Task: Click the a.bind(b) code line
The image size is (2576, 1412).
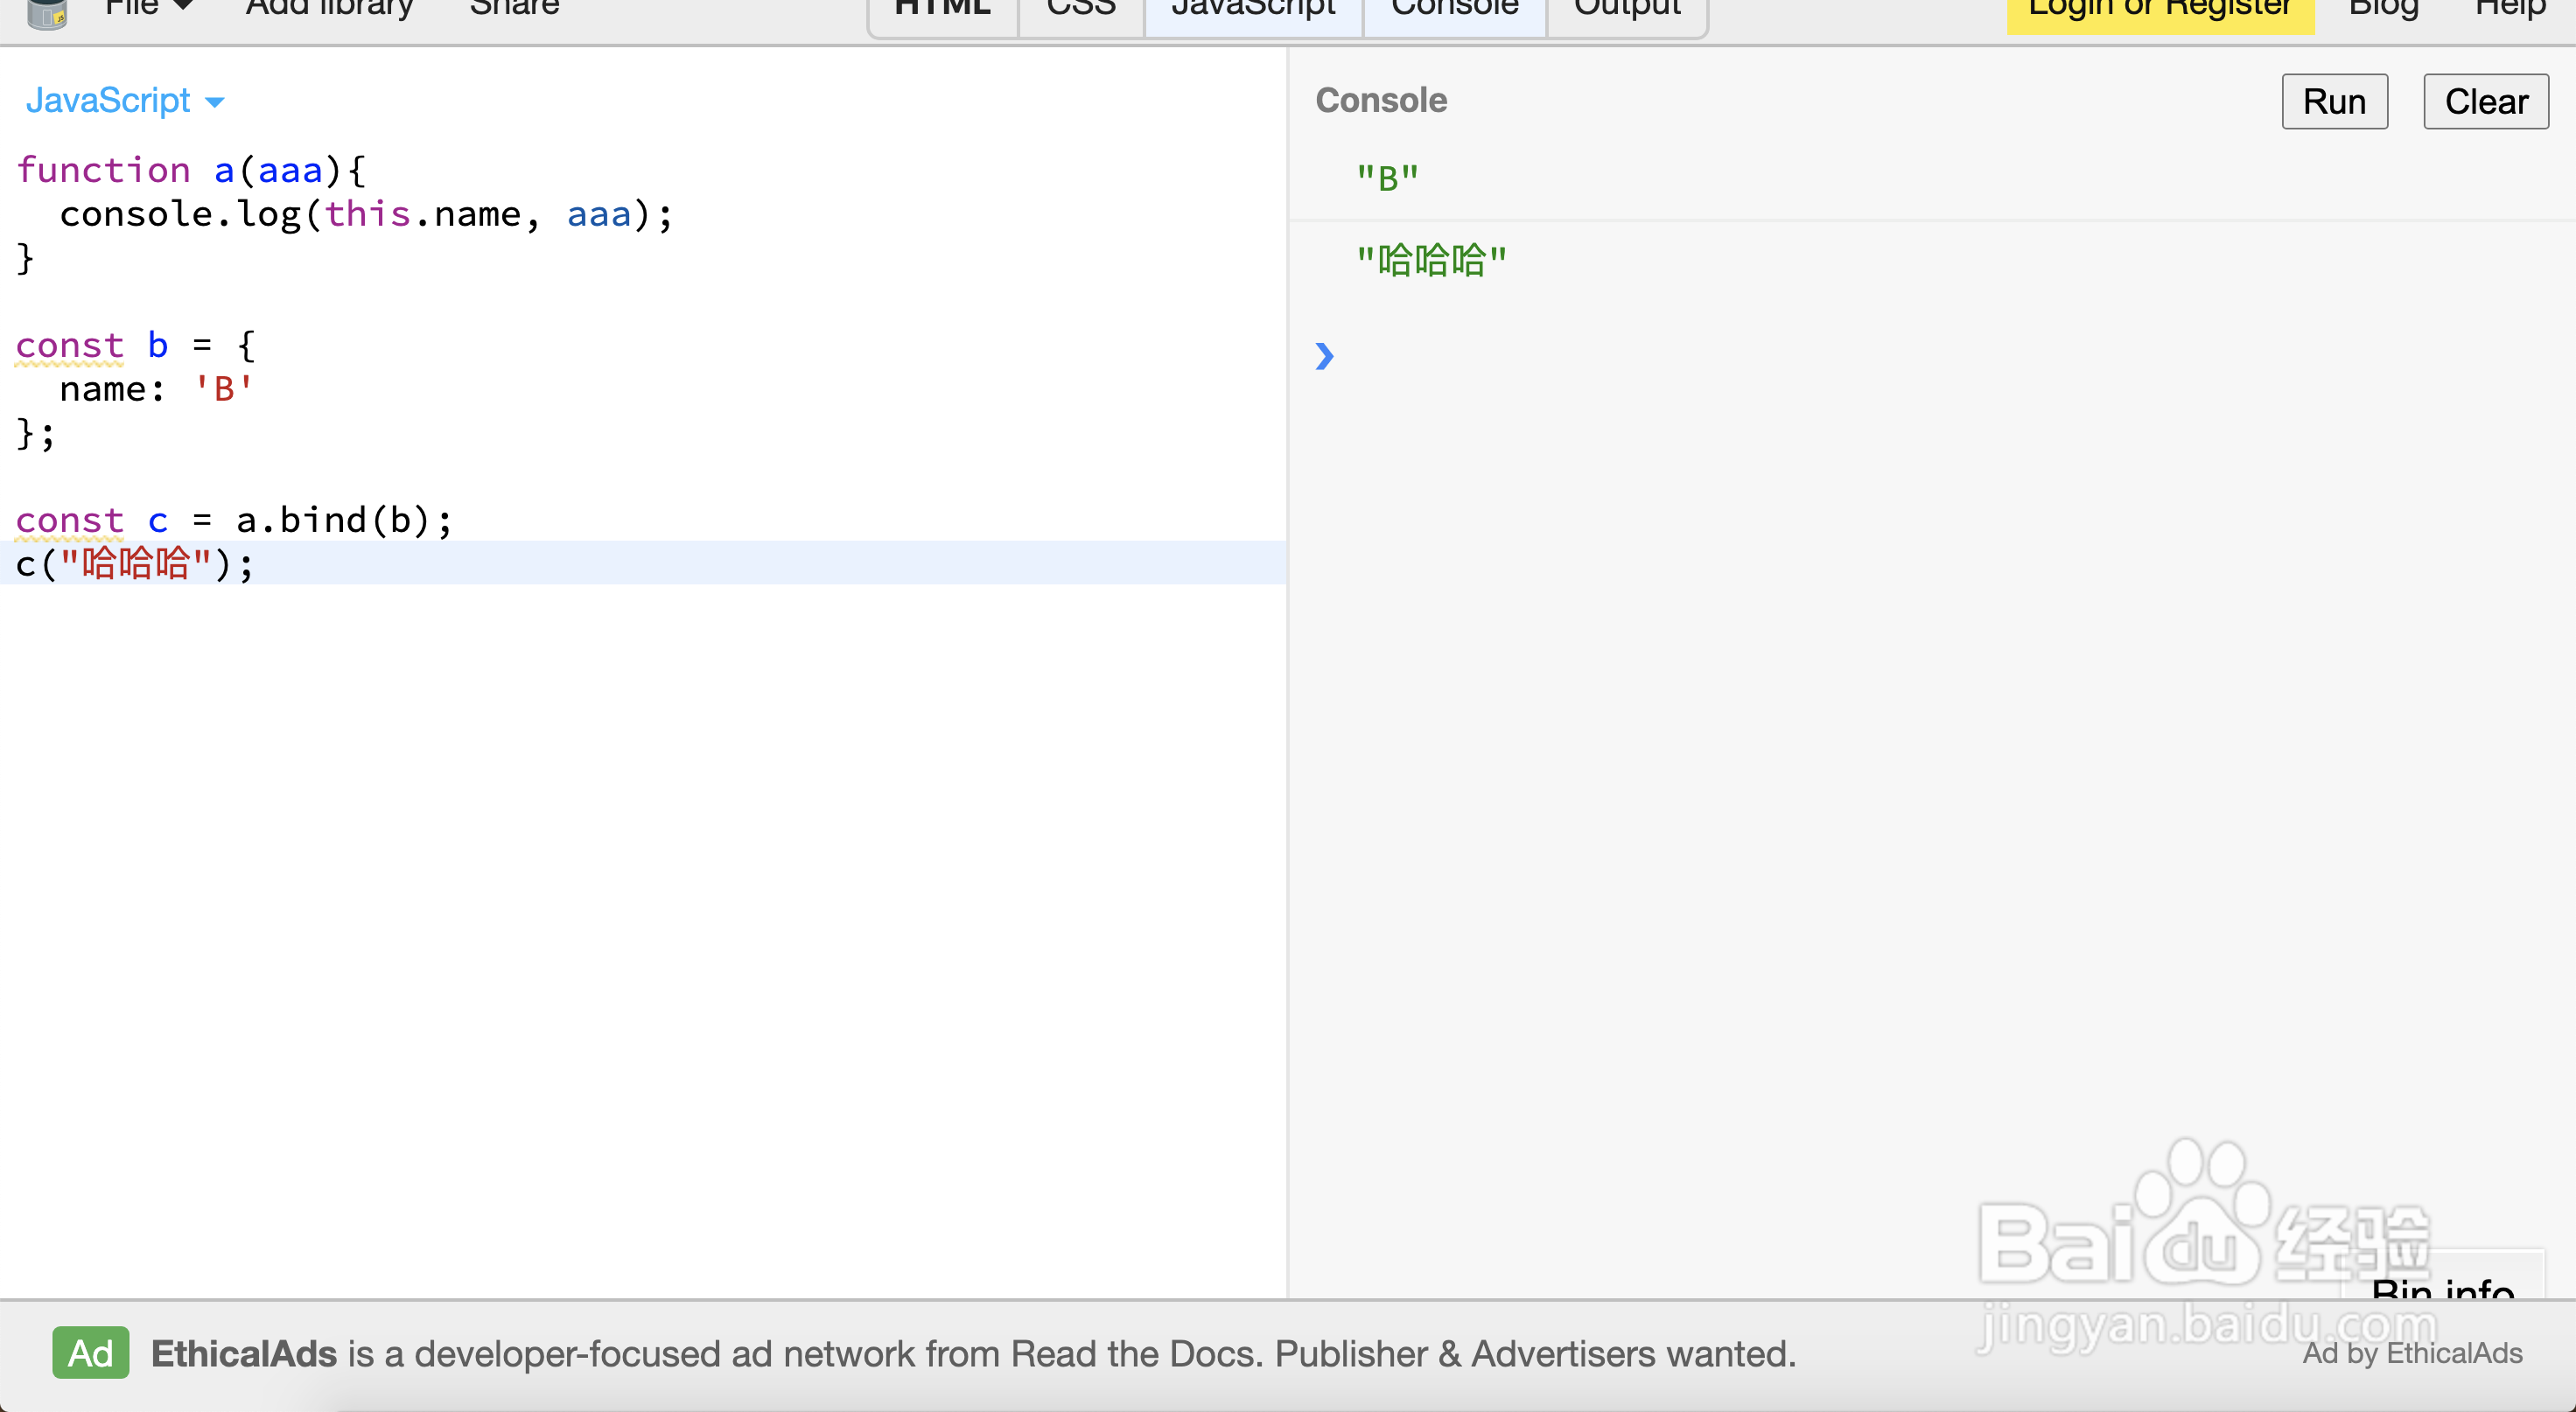Action: point(234,520)
